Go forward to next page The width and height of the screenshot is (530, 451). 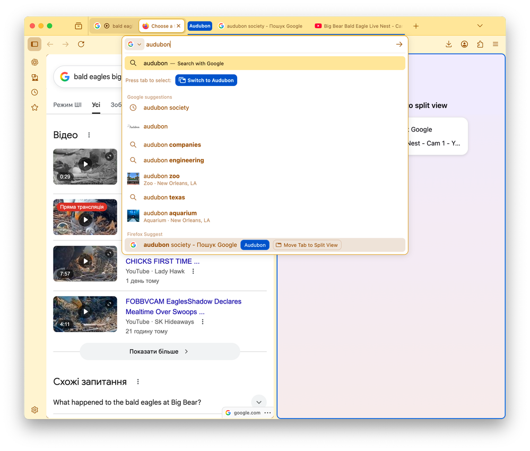[x=66, y=44]
